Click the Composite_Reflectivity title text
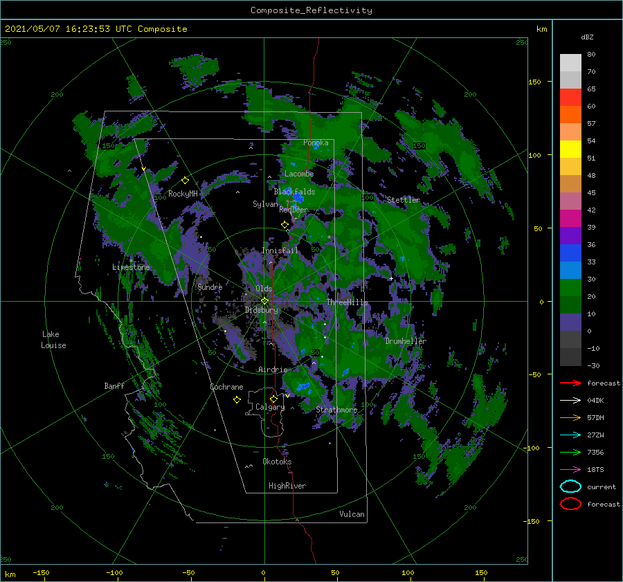Screen dimensions: 623x582 311,10
